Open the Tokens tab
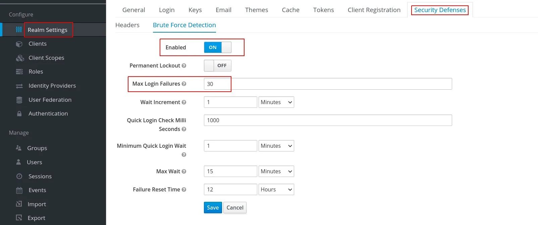Image resolution: width=538 pixels, height=225 pixels. click(x=323, y=10)
